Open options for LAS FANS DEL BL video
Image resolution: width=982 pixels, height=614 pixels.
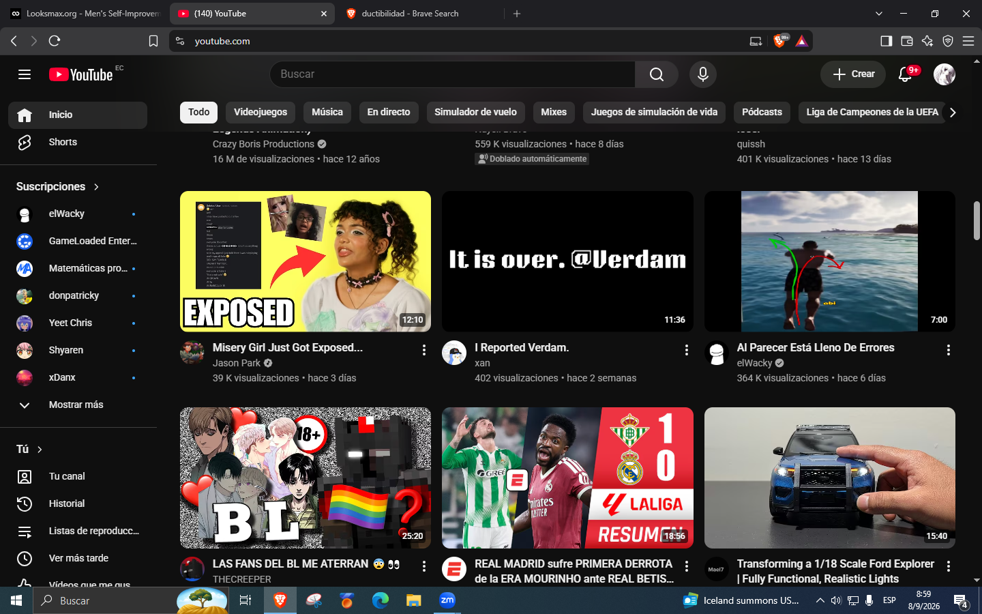(x=424, y=566)
